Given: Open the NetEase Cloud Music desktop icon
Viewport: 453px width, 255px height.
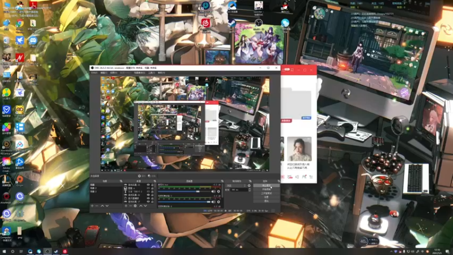Looking at the screenshot, I should 206,23.
